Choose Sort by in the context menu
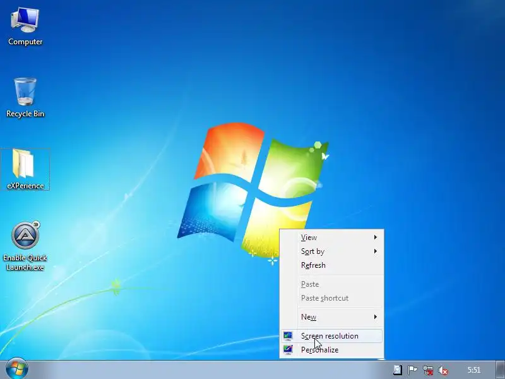The width and height of the screenshot is (505, 379). pos(332,251)
